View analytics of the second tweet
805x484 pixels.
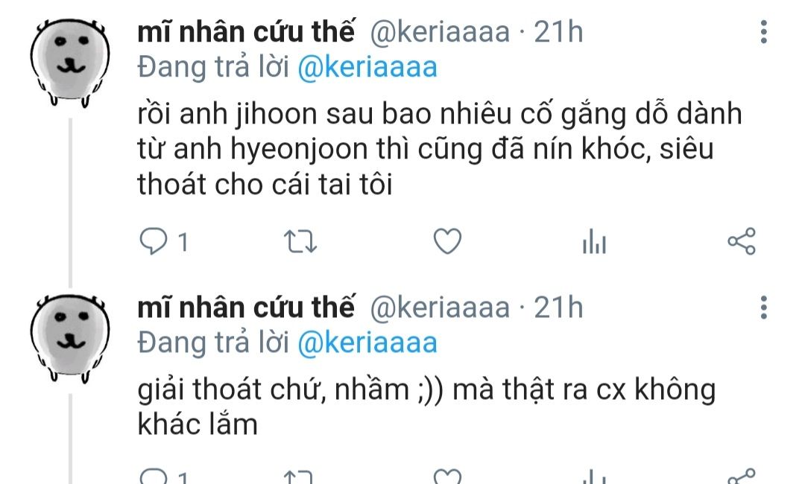(595, 477)
